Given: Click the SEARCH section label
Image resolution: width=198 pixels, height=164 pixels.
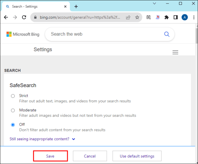Looking at the screenshot, I should (x=13, y=71).
